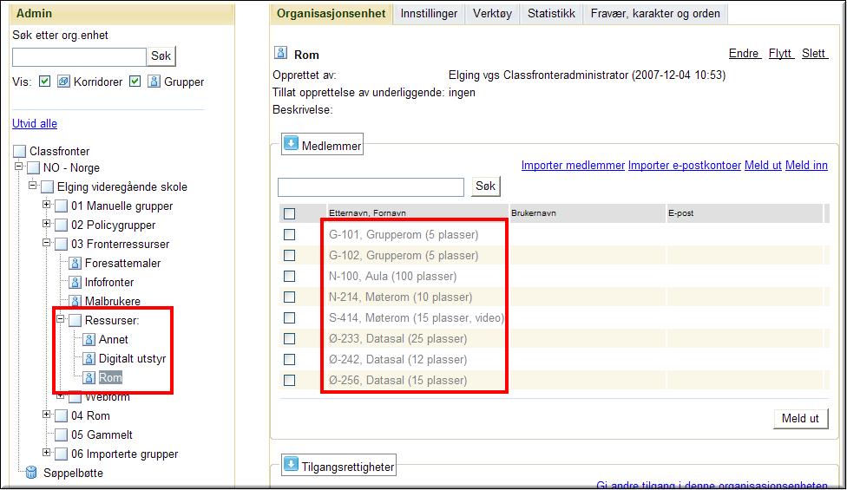847x490 pixels.
Task: Click the Endre link
Action: (744, 54)
